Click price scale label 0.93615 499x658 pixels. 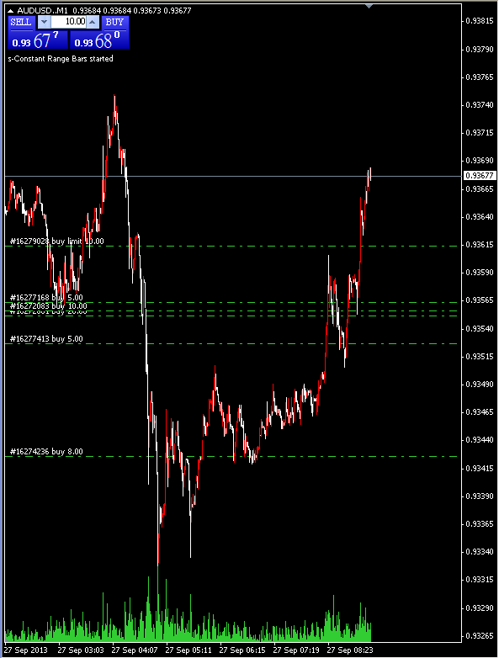coord(480,245)
